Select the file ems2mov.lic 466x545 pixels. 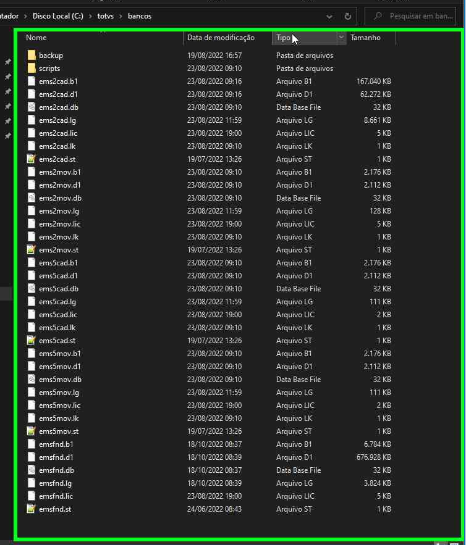coord(59,224)
